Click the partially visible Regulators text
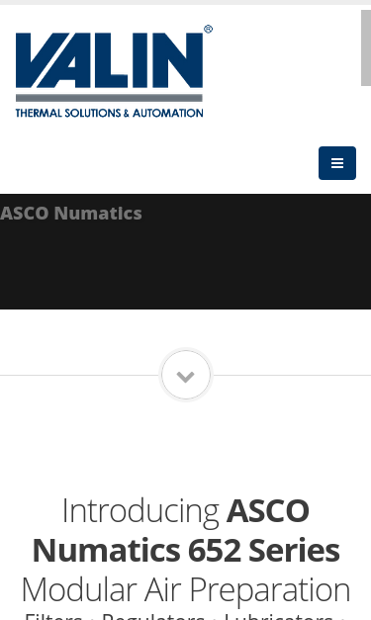This screenshot has height=620, width=371. point(153,616)
